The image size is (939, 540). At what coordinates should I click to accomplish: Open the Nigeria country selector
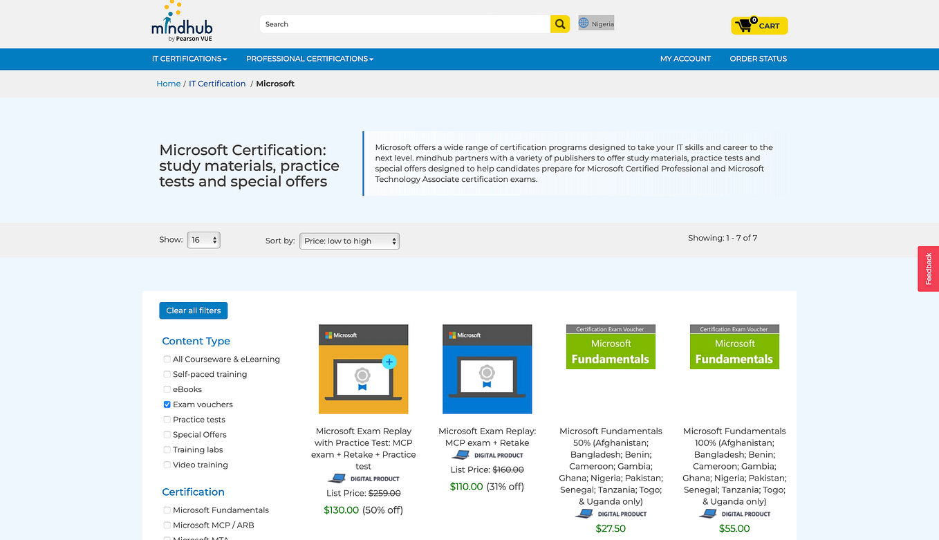point(596,24)
